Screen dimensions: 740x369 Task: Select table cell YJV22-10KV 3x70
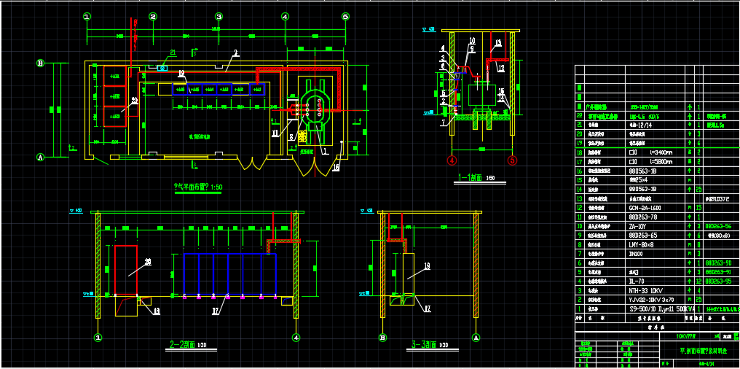point(651,300)
